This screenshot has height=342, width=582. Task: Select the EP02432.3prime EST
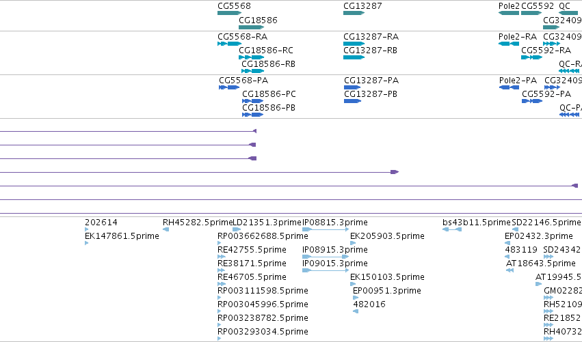click(507, 243)
